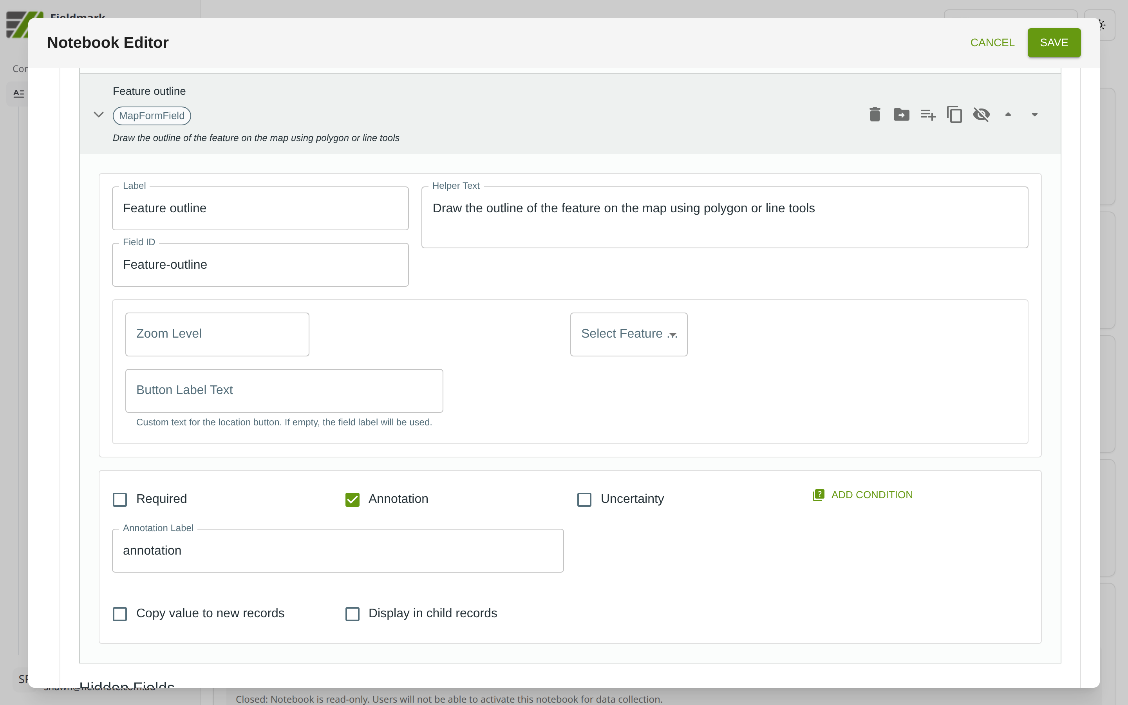The width and height of the screenshot is (1128, 705).
Task: Uncheck the Annotation checkbox
Action: point(352,499)
